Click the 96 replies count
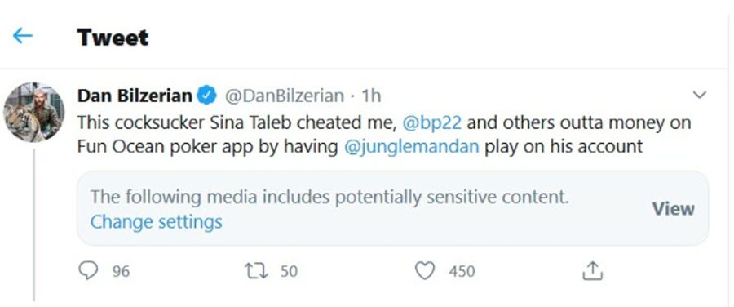Screen dimensions: 734x307 [121, 271]
